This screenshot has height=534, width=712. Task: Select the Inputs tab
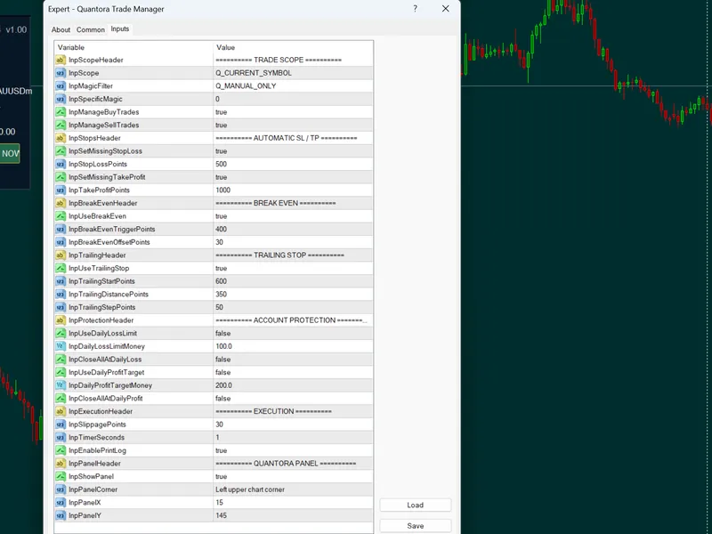point(120,28)
